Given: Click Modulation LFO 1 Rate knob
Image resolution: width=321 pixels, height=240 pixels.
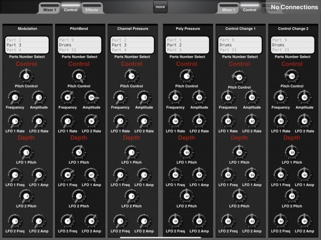Looking at the screenshot, I should pos(15,121).
